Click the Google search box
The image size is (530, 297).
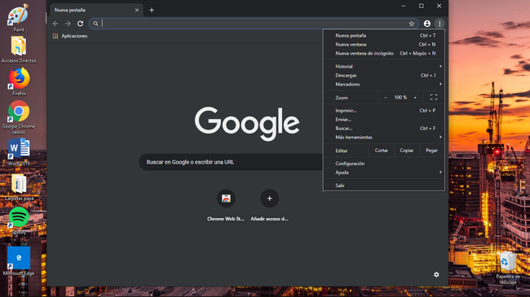click(x=231, y=163)
